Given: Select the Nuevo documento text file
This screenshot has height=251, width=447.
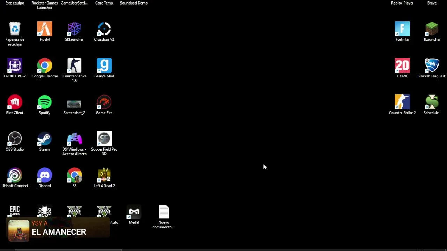Looking at the screenshot, I should coord(164,212).
